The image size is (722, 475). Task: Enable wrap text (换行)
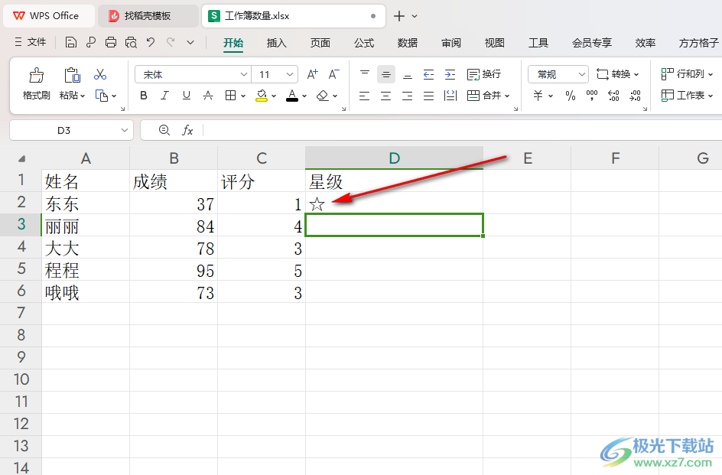[484, 74]
